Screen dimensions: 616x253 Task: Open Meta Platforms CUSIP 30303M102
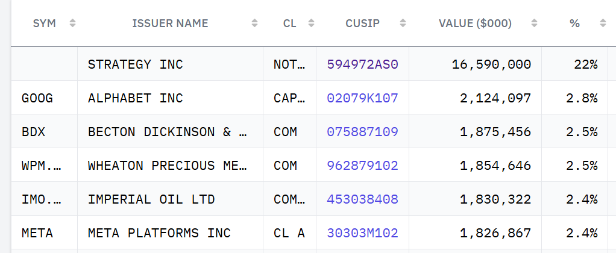[363, 233]
